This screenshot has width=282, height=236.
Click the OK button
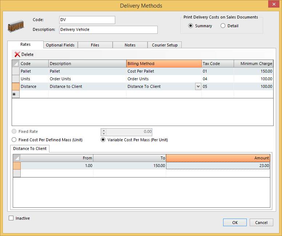tap(235, 223)
